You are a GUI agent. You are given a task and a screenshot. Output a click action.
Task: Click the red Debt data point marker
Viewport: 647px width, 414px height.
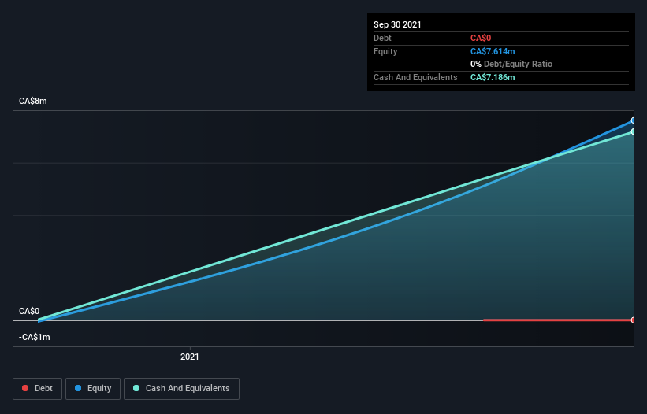(x=633, y=320)
